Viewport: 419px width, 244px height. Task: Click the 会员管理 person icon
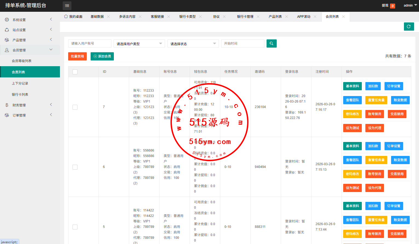[7, 50]
